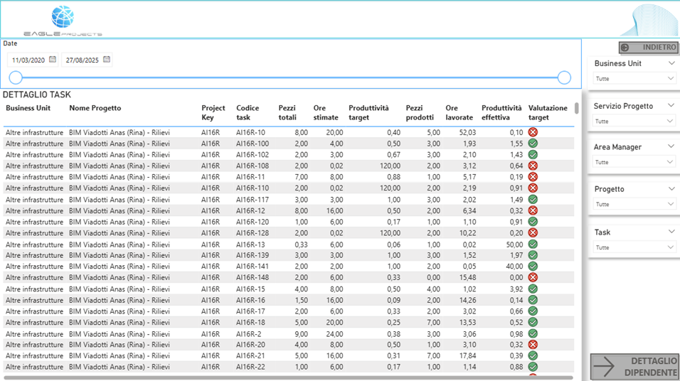The width and height of the screenshot is (680, 381).
Task: Sort by Codice task column header
Action: [x=248, y=112]
